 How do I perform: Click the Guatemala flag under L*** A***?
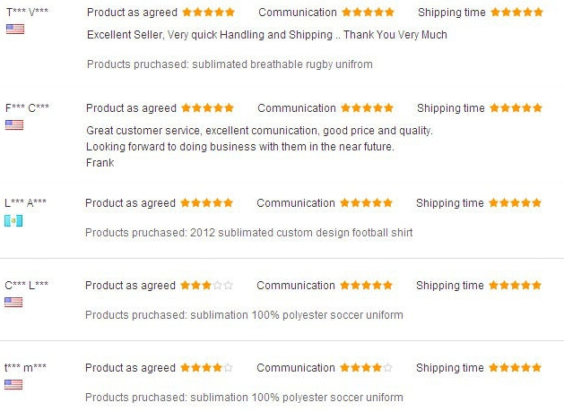click(13, 220)
